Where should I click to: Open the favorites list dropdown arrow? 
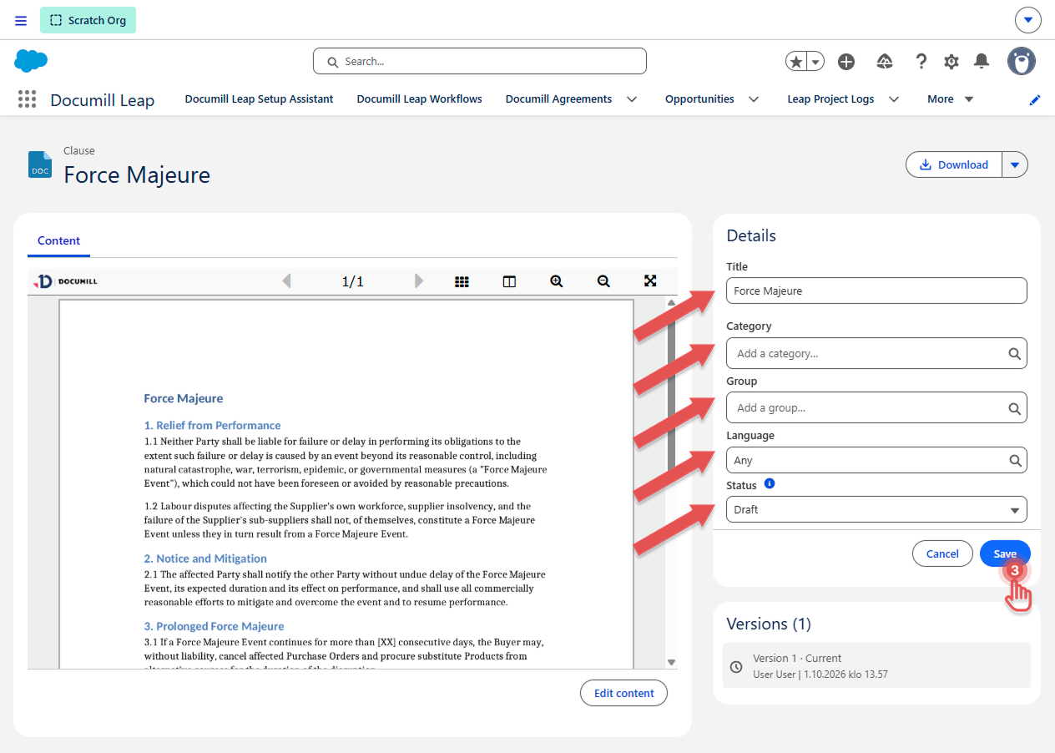tap(815, 61)
